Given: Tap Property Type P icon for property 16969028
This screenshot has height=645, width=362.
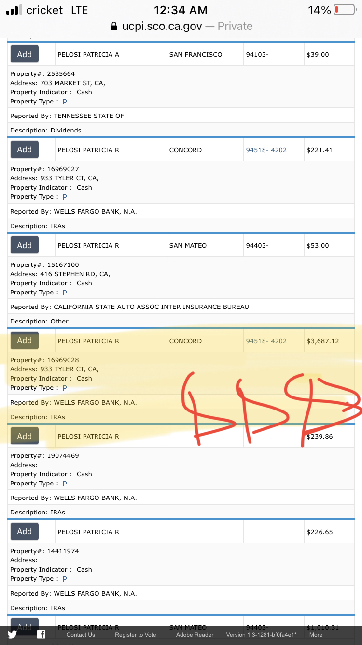Looking at the screenshot, I should point(65,388).
